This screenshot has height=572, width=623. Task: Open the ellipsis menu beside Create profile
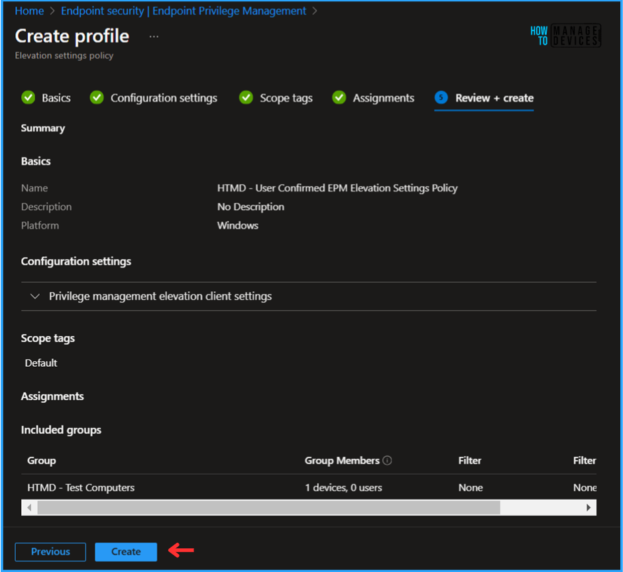click(x=154, y=36)
